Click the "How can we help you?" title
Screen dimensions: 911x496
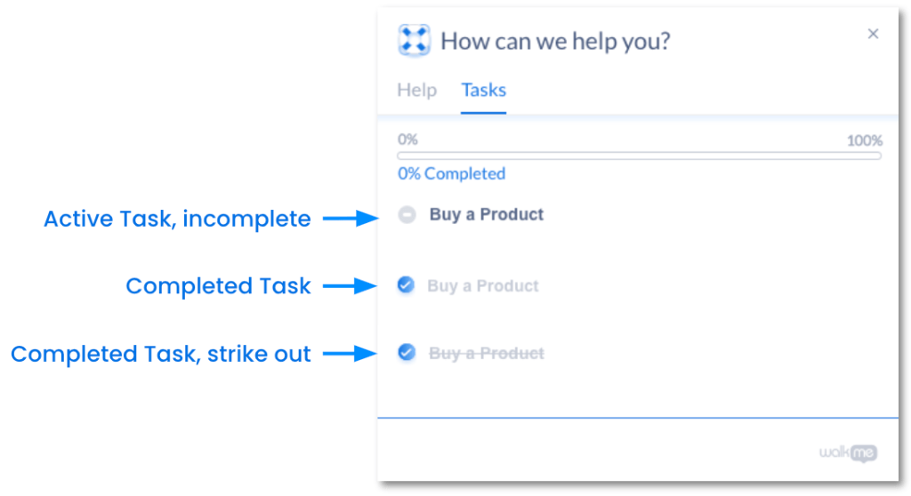click(x=555, y=41)
